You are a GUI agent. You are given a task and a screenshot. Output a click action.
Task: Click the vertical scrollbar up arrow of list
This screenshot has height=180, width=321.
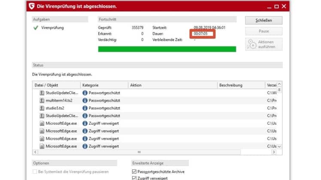(279, 84)
